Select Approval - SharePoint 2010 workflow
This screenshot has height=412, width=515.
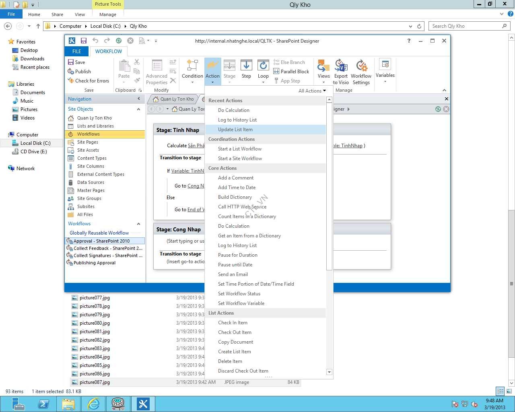tap(101, 241)
